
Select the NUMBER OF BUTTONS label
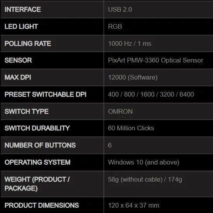pos(40,145)
